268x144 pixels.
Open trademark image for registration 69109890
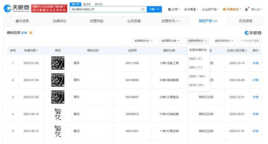[58, 80]
